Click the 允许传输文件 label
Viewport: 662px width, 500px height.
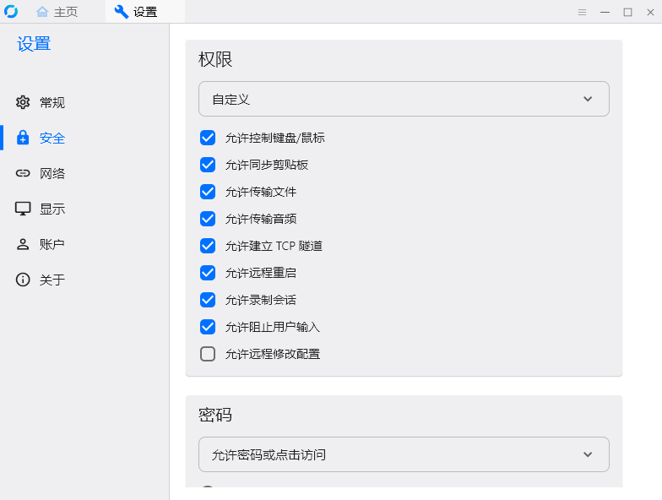(x=261, y=192)
